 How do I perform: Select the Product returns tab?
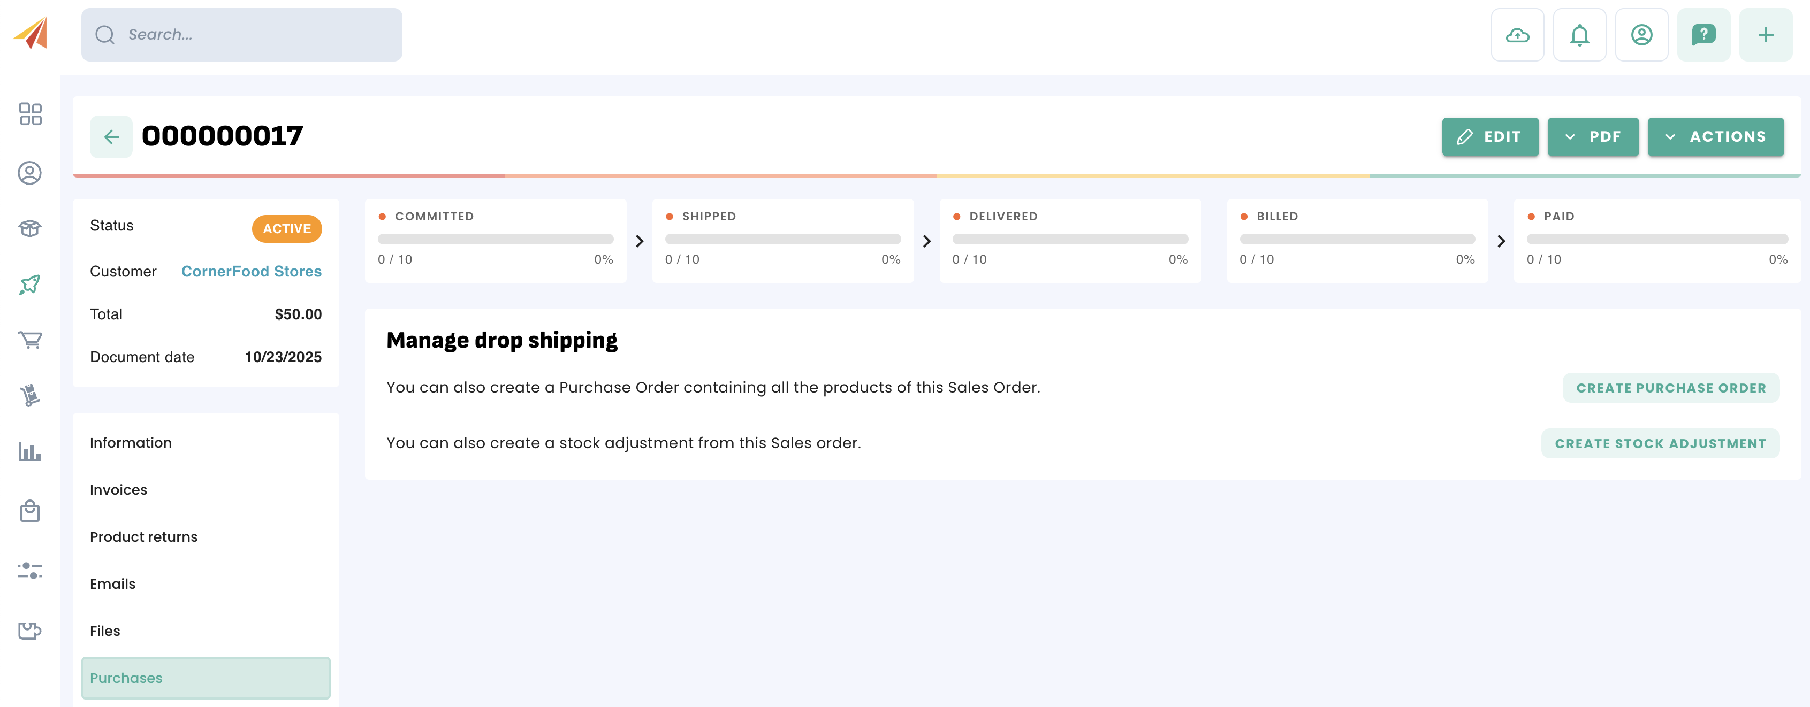point(144,537)
